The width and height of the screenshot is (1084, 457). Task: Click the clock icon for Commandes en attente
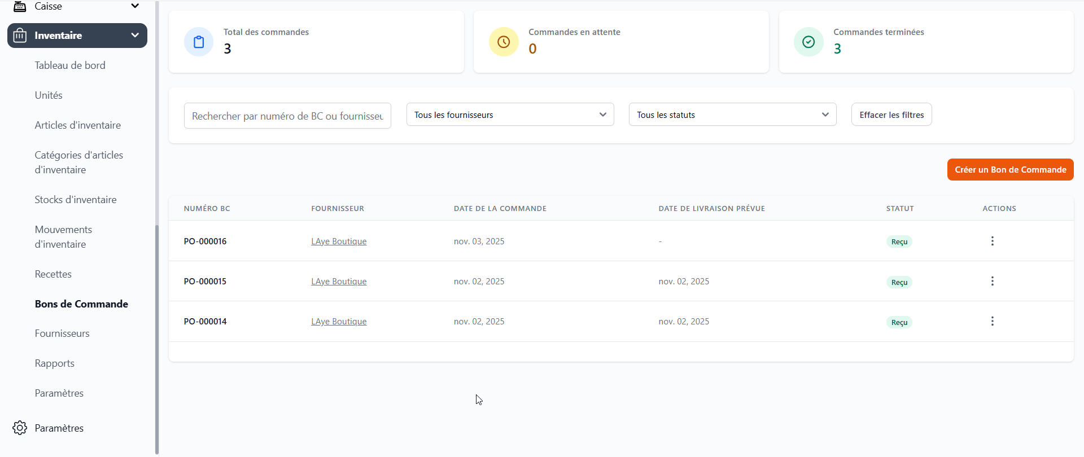tap(504, 42)
